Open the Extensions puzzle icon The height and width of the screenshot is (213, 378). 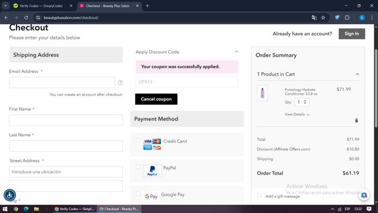pyautogui.click(x=347, y=18)
